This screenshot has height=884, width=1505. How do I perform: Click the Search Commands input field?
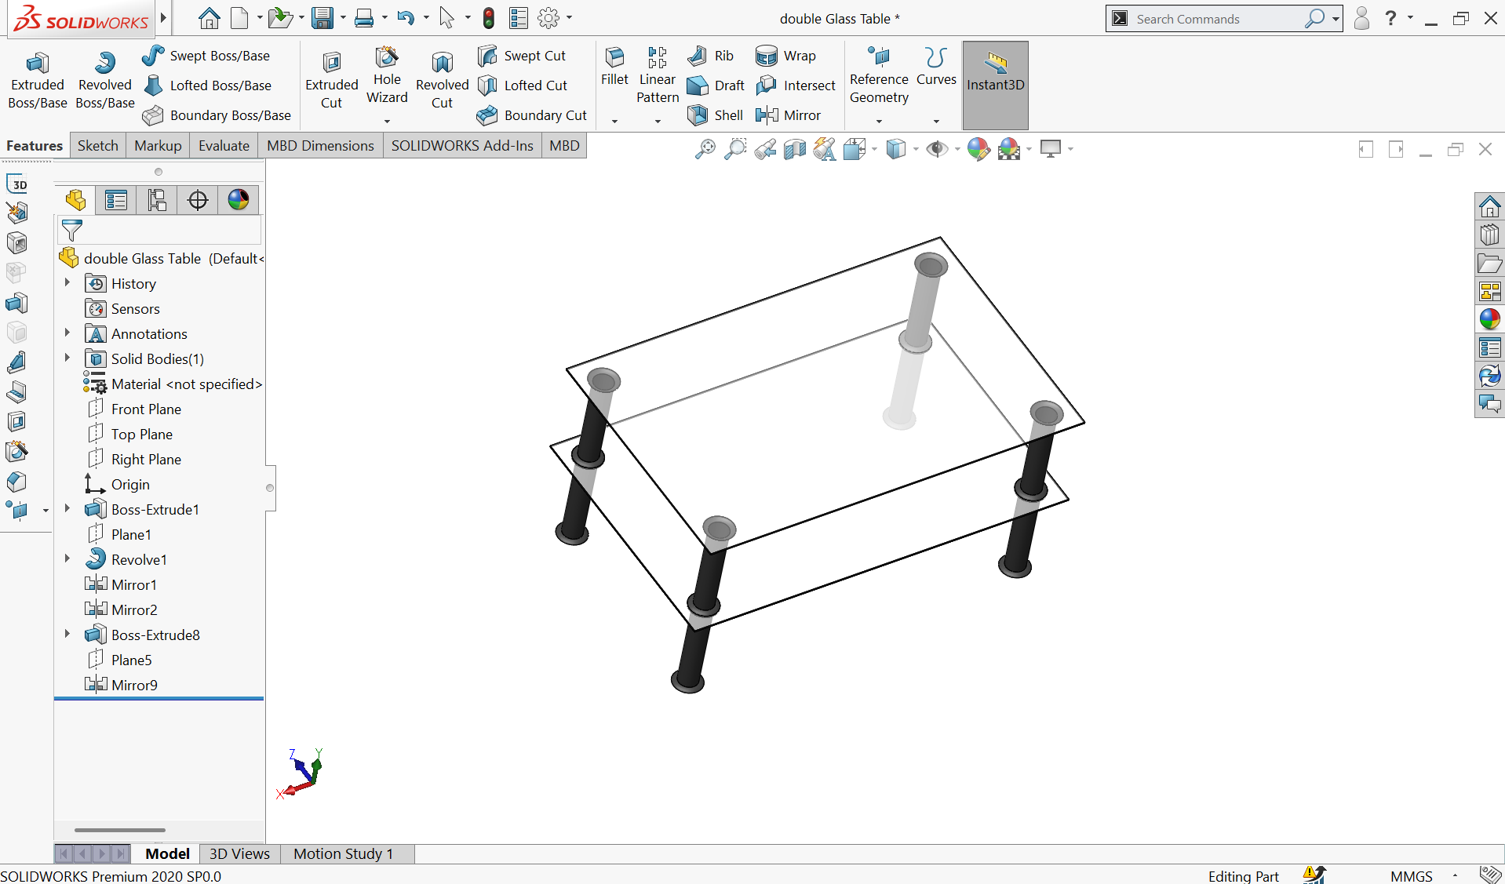1216,19
